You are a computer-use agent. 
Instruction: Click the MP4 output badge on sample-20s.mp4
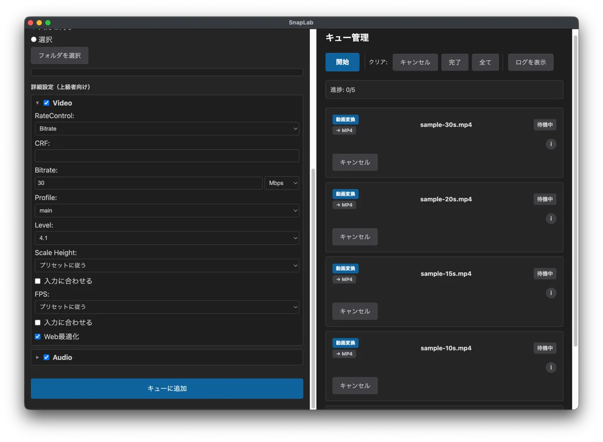pyautogui.click(x=344, y=205)
